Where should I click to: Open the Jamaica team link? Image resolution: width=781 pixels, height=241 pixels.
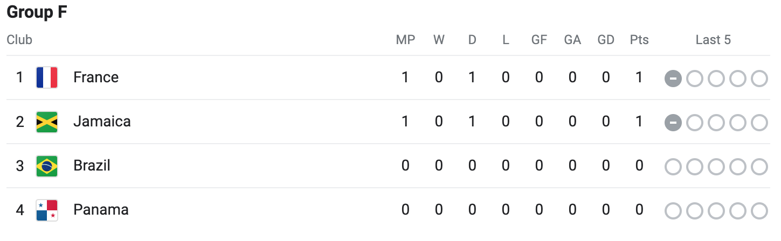[102, 122]
